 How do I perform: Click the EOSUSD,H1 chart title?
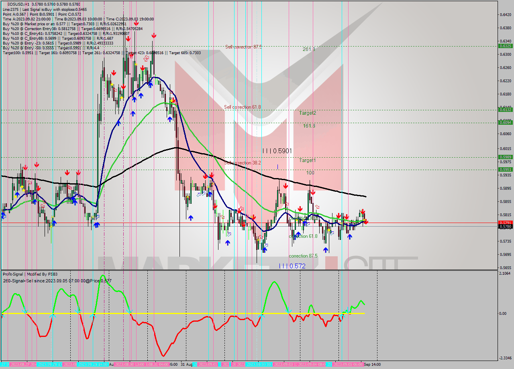pos(18,4)
